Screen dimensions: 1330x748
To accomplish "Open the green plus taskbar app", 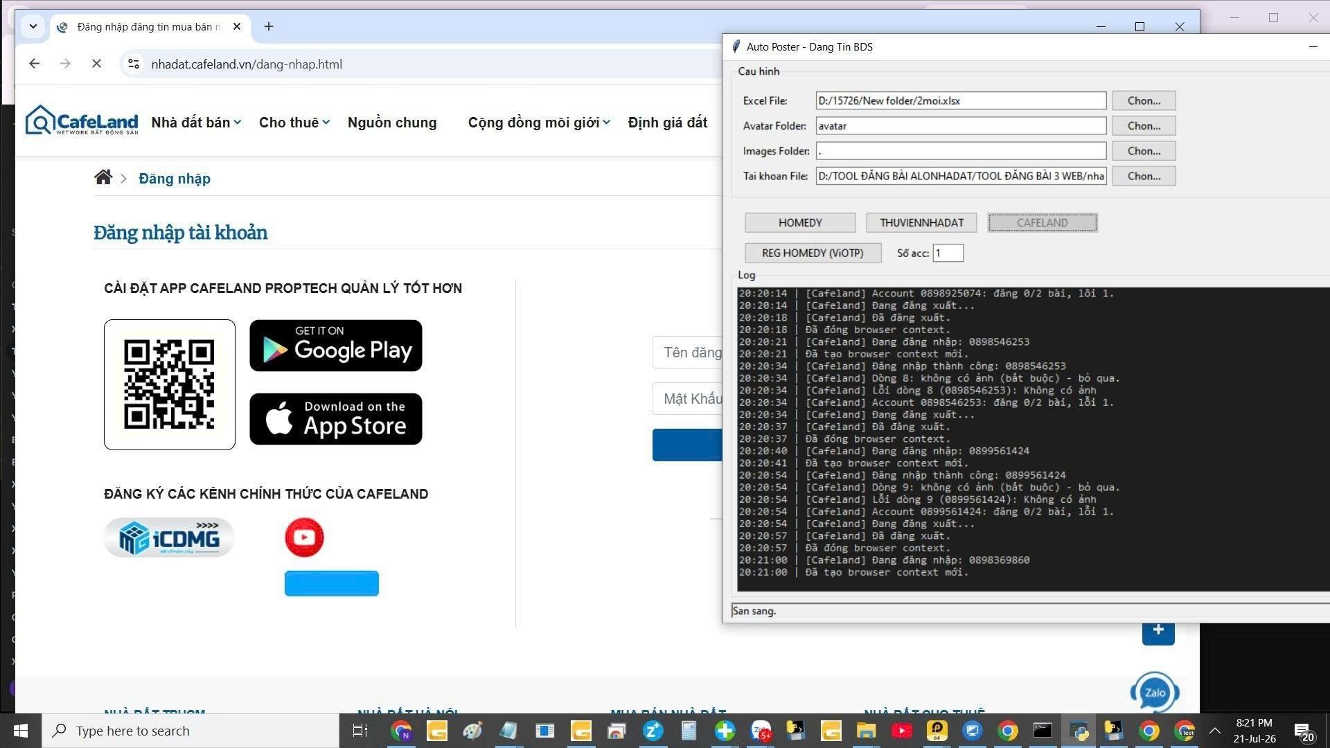I will (725, 731).
